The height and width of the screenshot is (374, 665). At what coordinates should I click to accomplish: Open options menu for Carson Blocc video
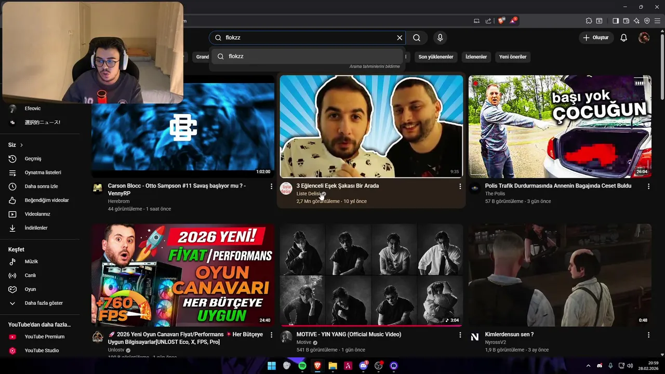click(x=271, y=186)
